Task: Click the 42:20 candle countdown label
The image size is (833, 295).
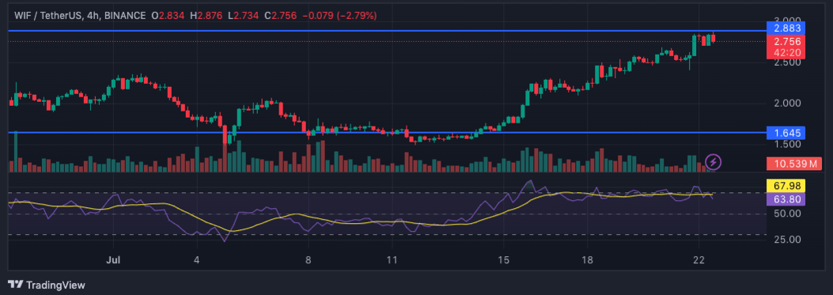Action: click(787, 53)
